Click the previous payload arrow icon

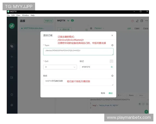pyautogui.click(x=140, y=104)
